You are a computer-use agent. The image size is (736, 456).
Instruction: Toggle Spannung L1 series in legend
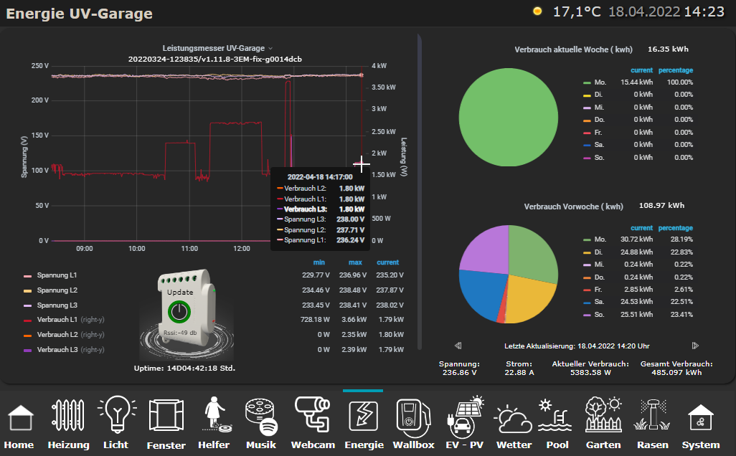57,275
